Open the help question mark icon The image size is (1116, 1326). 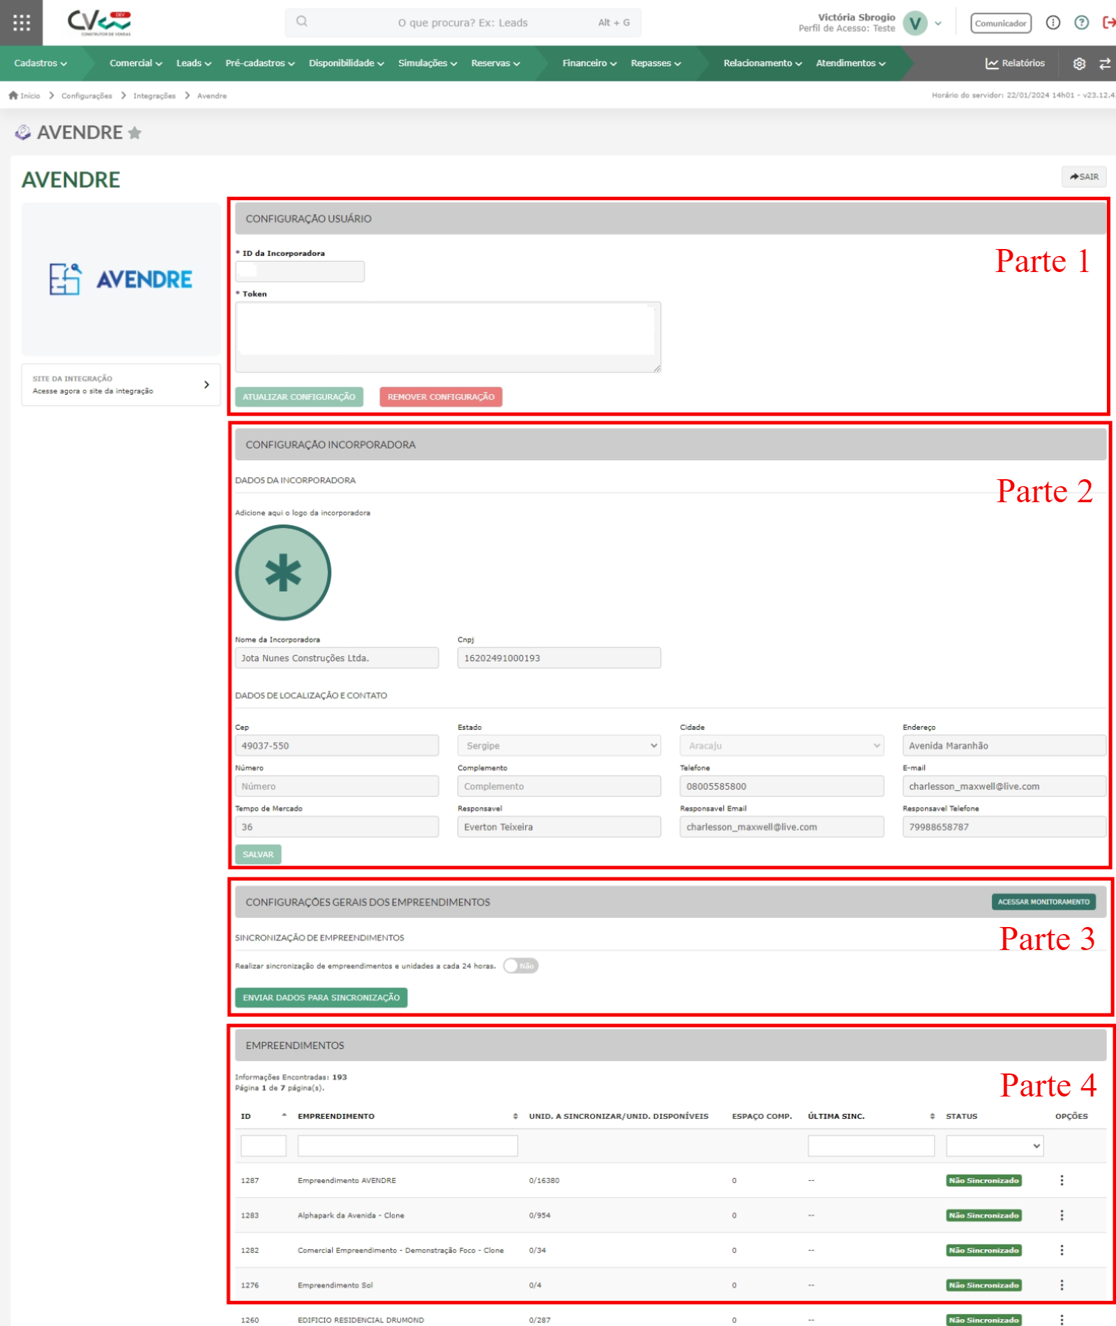(x=1081, y=23)
